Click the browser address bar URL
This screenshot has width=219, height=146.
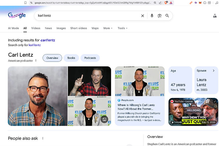coord(93,3)
